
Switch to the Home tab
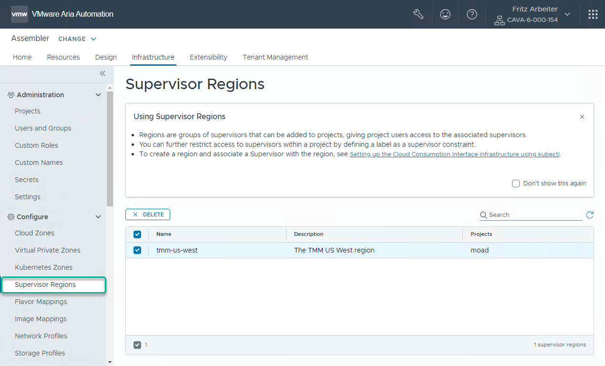[22, 57]
